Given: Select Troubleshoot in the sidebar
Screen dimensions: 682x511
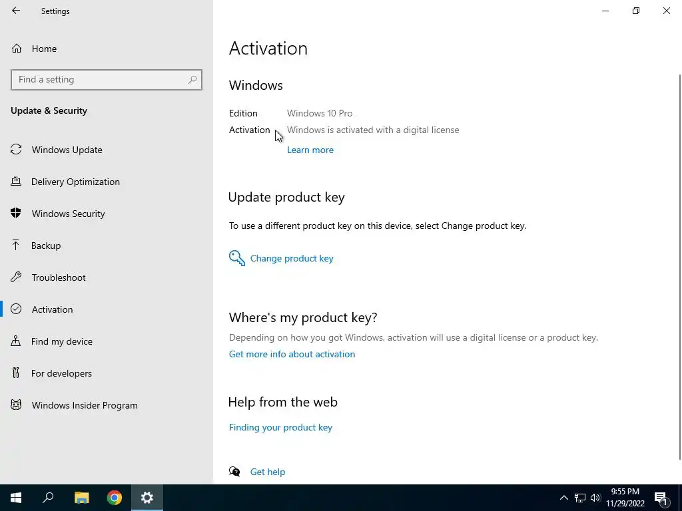Looking at the screenshot, I should tap(59, 277).
